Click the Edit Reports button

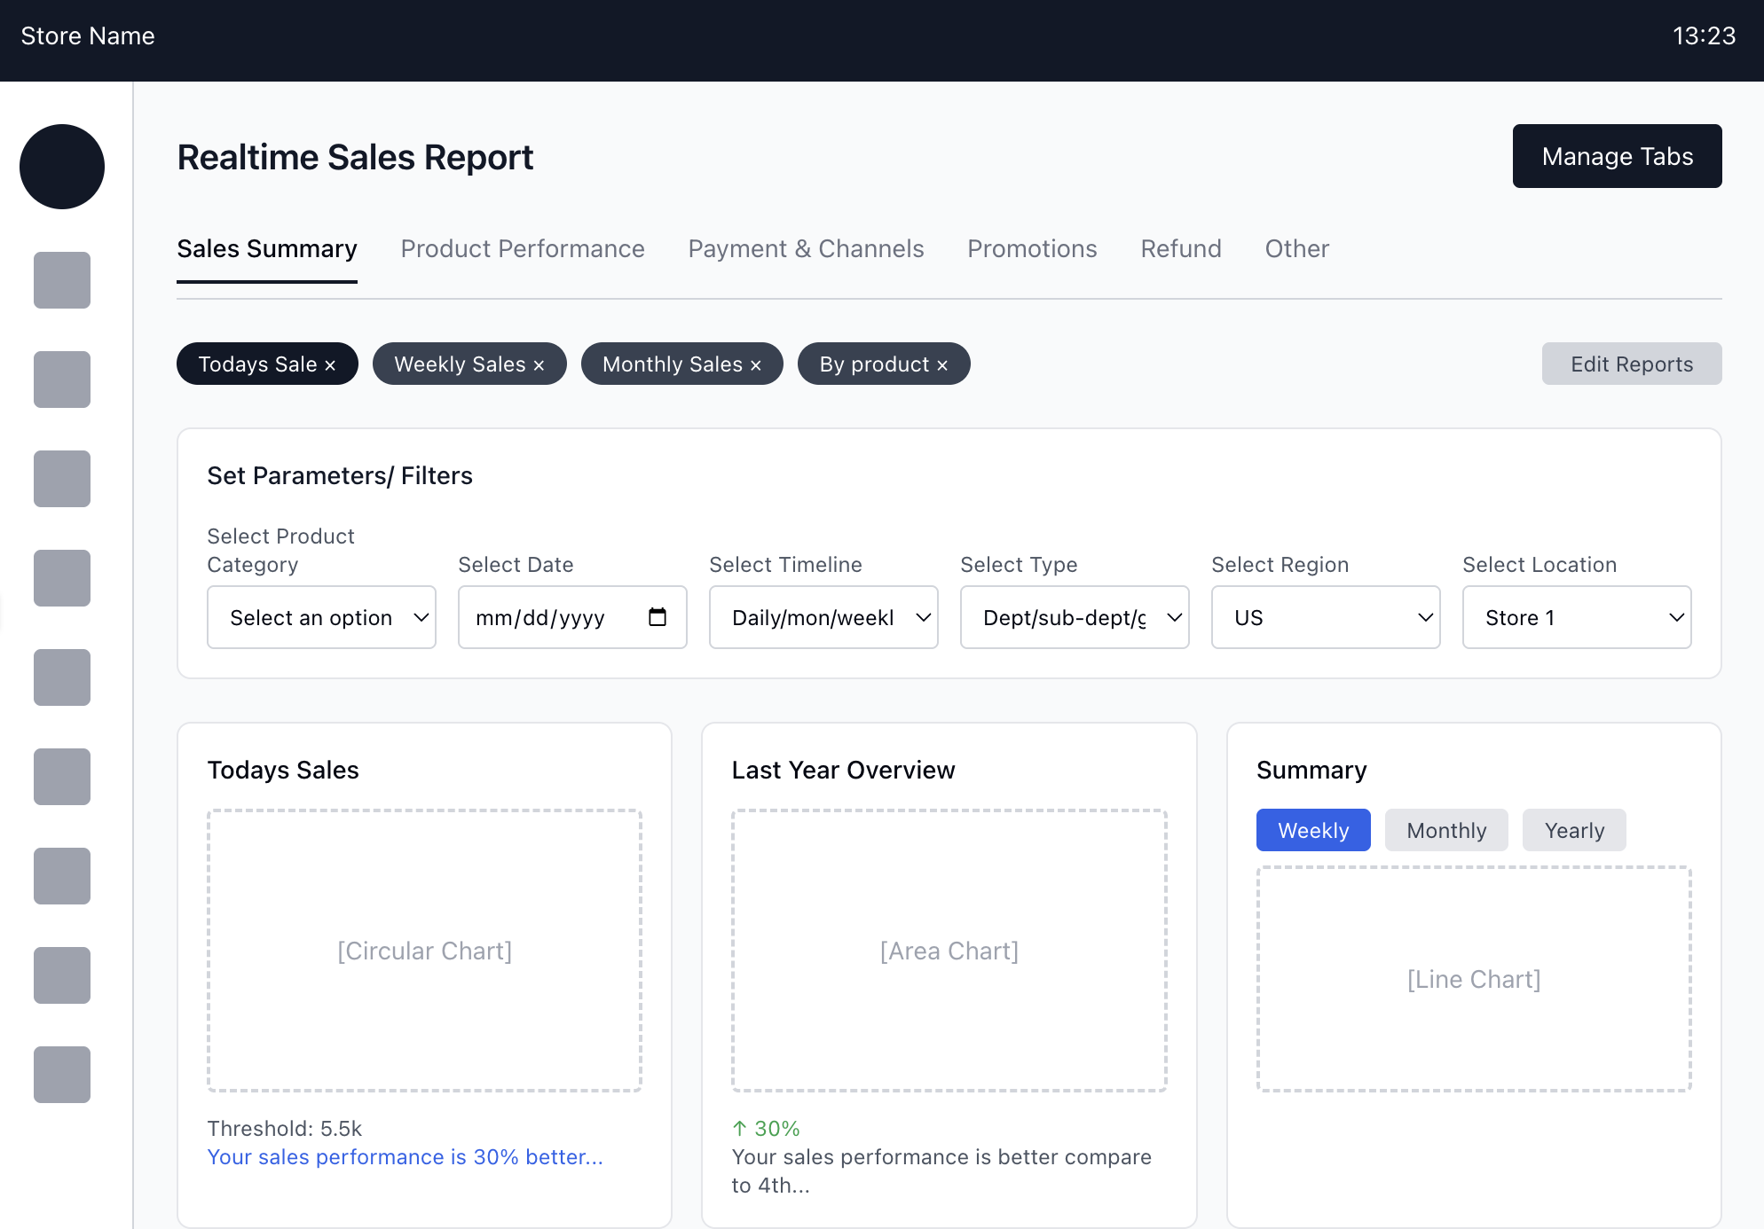click(x=1632, y=364)
